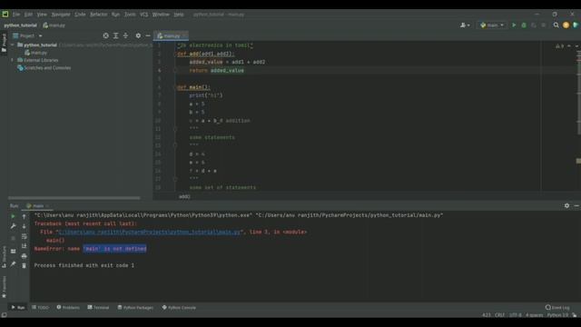Select main.py in the project tree
Image resolution: width=581 pixels, height=327 pixels.
(35, 53)
